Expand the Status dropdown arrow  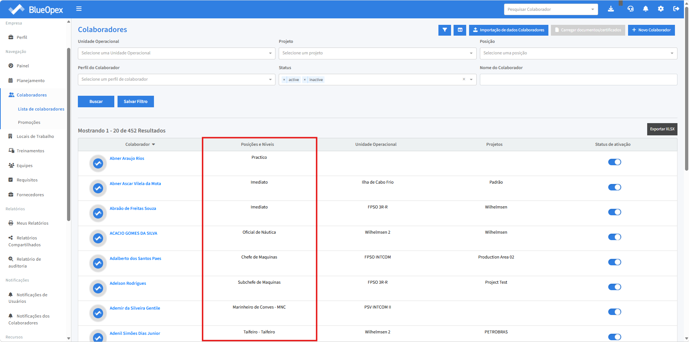tap(471, 80)
